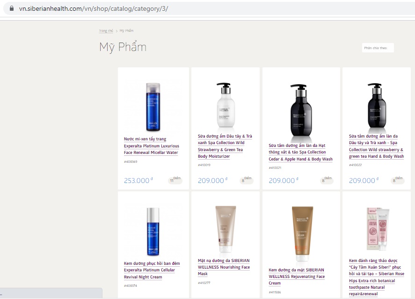The height and width of the screenshot is (299, 415).
Task: Click the 11 Điểm points badge
Action: coord(175,180)
